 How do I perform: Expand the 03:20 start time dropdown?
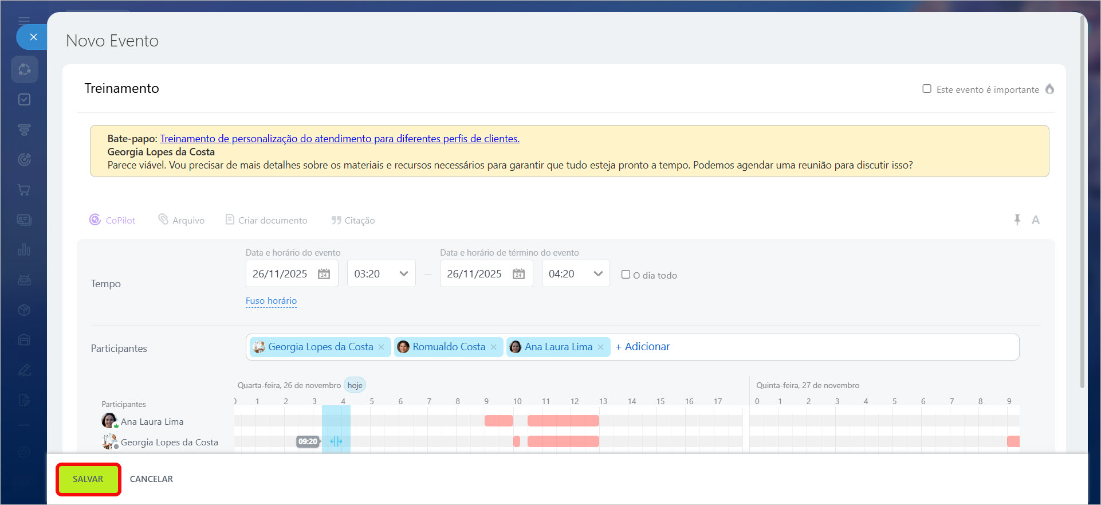(x=403, y=274)
